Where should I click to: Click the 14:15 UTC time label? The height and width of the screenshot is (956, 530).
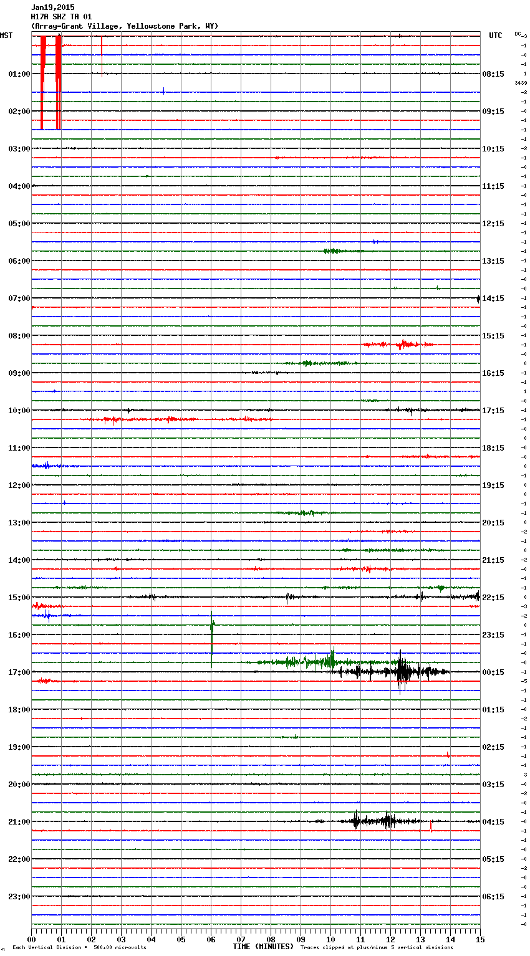[x=493, y=299]
